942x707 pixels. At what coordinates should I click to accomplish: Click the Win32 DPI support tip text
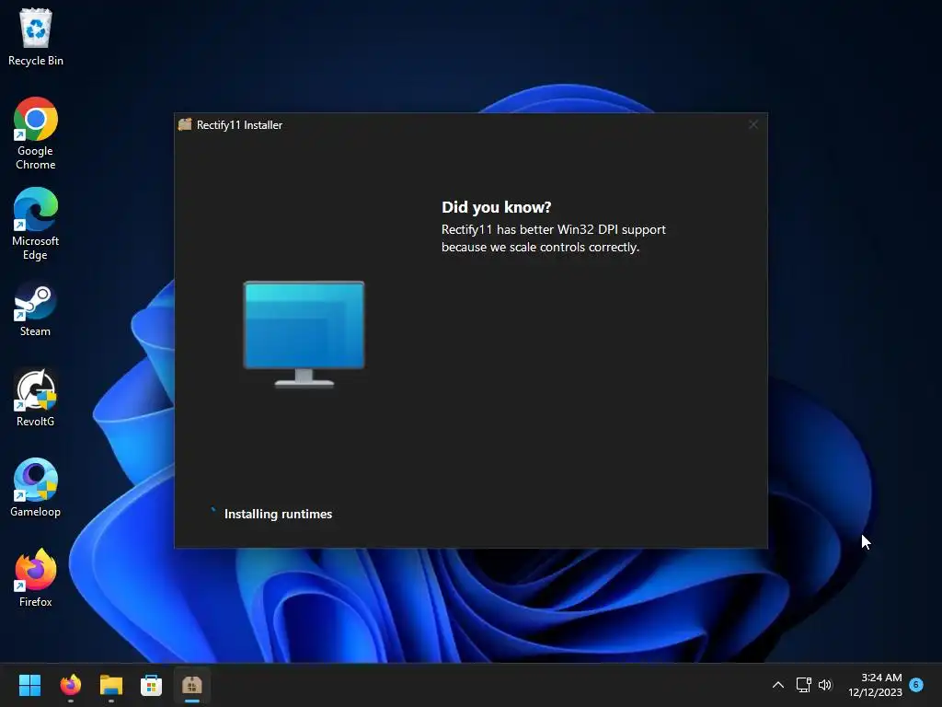coord(553,238)
